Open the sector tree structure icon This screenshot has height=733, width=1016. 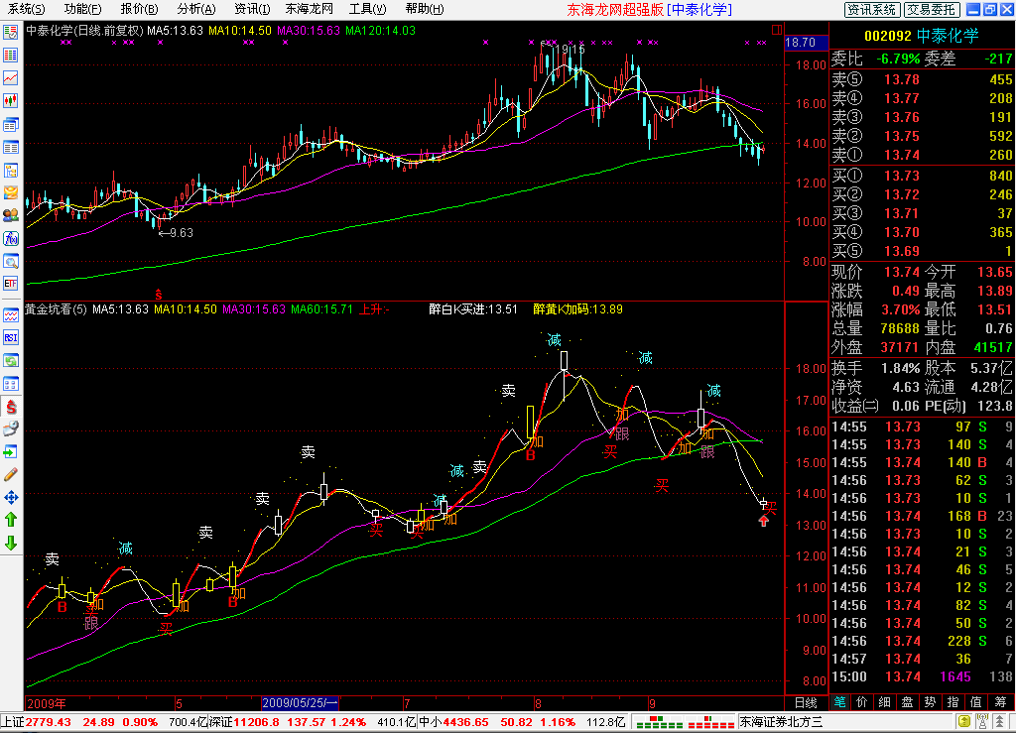point(10,171)
